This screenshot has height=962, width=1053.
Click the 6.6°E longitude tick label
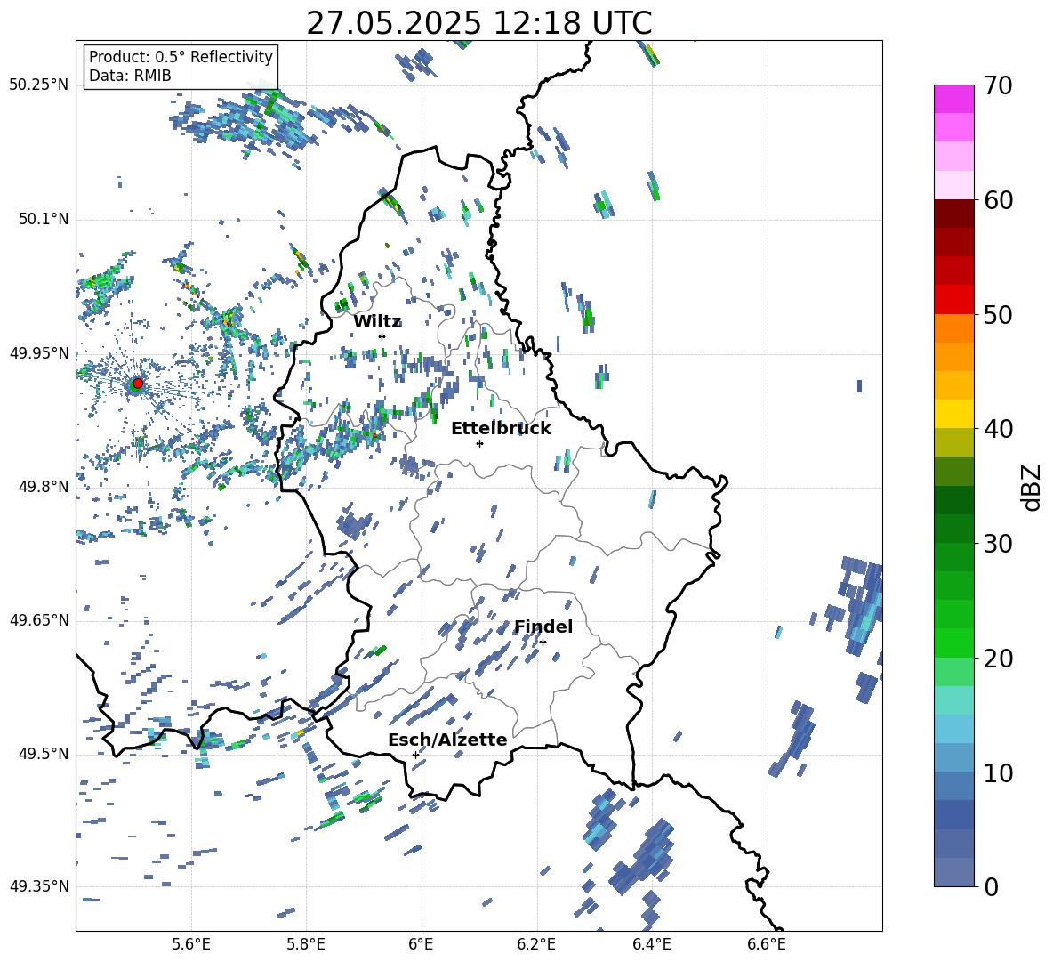click(x=767, y=944)
